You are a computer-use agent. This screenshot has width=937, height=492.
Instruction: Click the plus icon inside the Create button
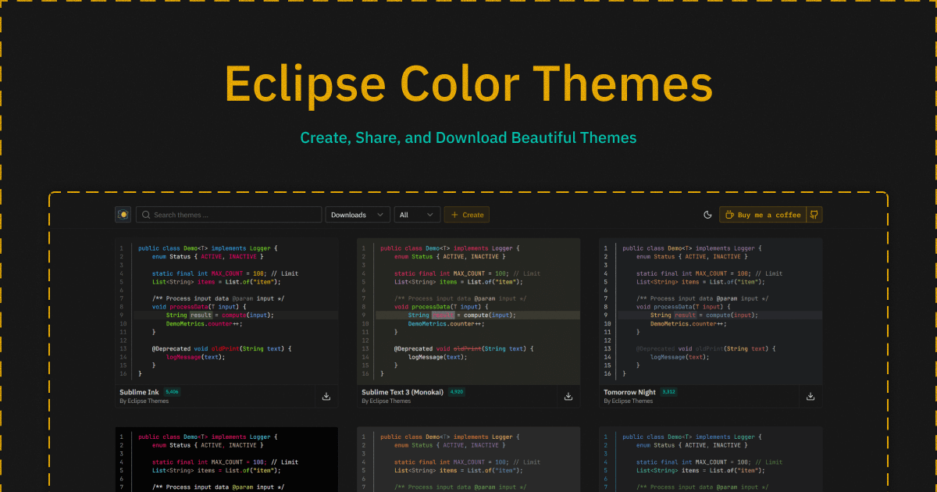pos(455,214)
